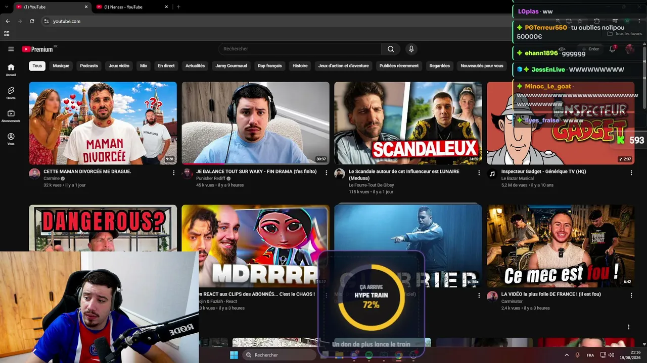This screenshot has height=363, width=647.
Task: Open Chrome from the taskbar
Action: 398,355
